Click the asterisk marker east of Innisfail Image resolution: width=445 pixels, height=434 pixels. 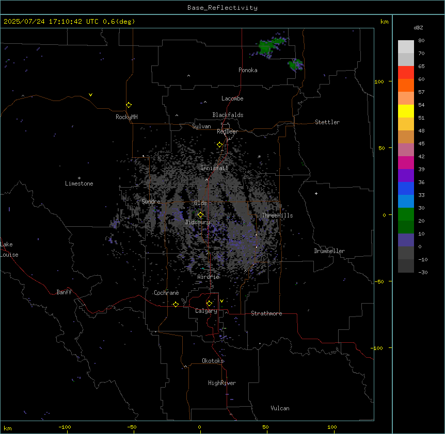pyautogui.click(x=259, y=156)
